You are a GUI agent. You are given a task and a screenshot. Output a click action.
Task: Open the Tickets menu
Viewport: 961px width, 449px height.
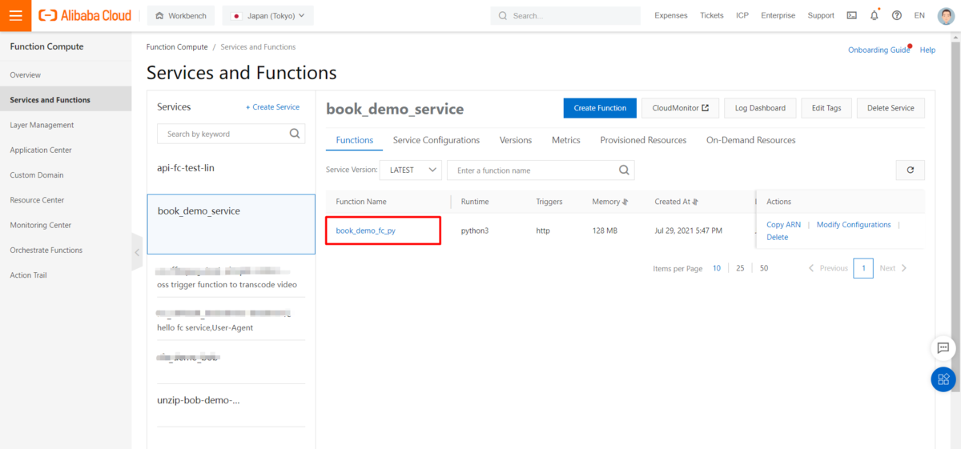click(x=712, y=15)
